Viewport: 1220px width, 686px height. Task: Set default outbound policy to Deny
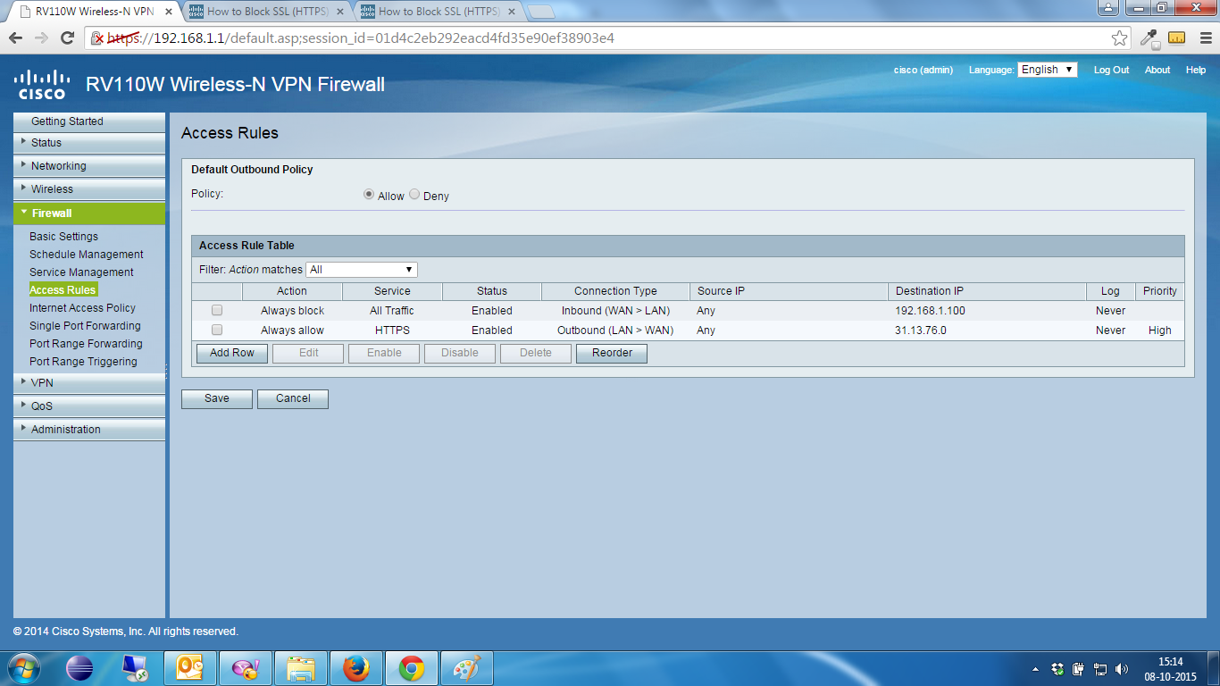pos(414,195)
